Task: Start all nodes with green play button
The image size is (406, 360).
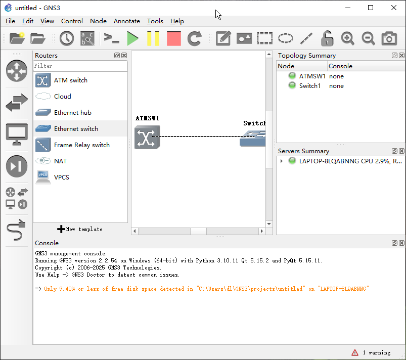Action: point(132,38)
